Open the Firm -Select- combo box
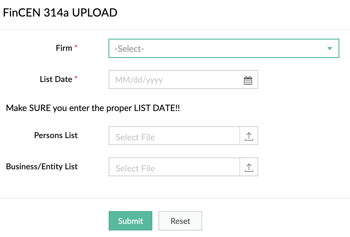The image size is (350, 237). 218,49
